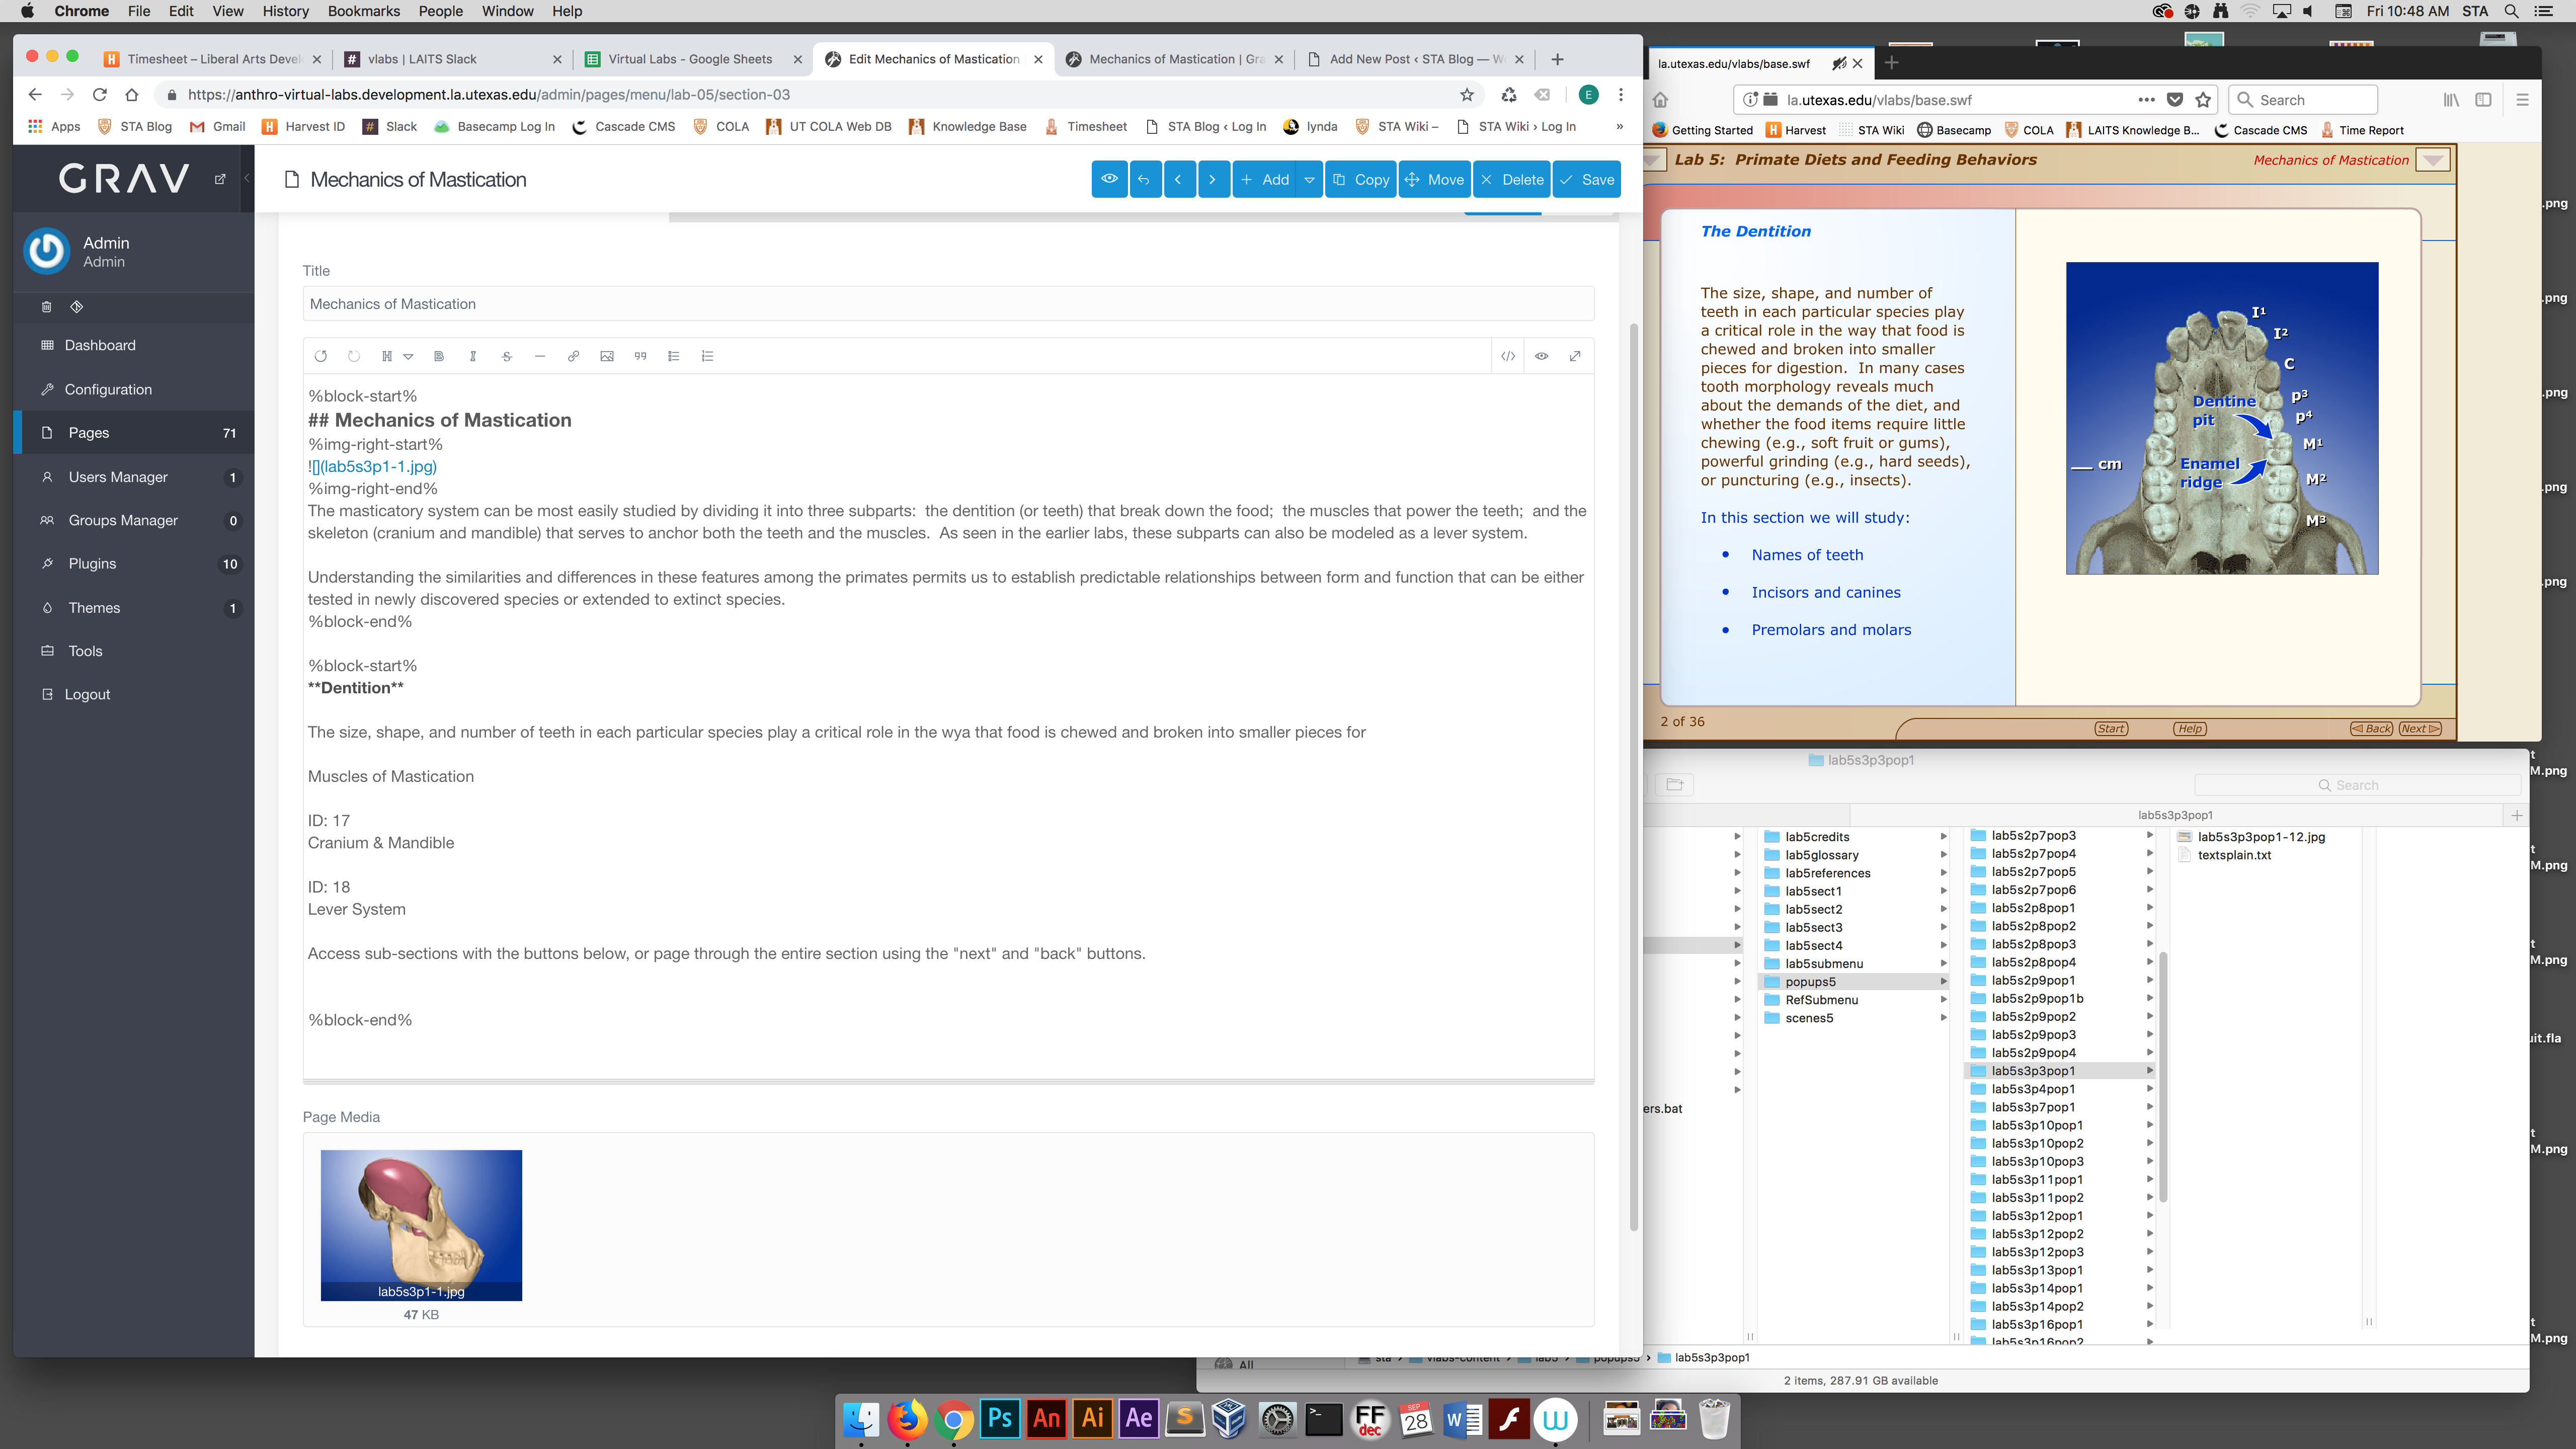2576x1449 pixels.
Task: Toggle code view in the editor
Action: pyautogui.click(x=1508, y=356)
